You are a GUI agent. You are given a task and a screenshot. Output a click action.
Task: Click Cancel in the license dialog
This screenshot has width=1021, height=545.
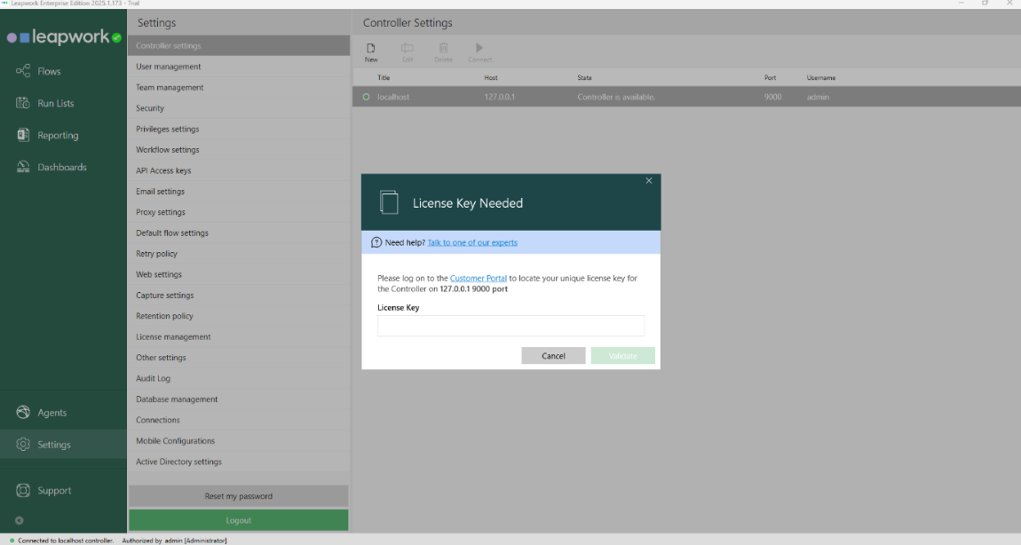tap(553, 356)
